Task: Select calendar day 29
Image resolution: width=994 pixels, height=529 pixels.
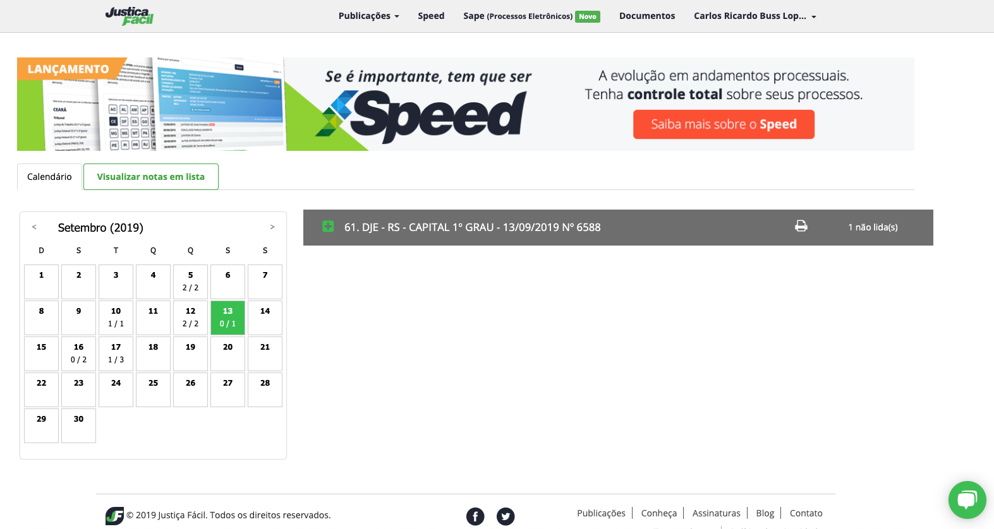Action: point(41,425)
